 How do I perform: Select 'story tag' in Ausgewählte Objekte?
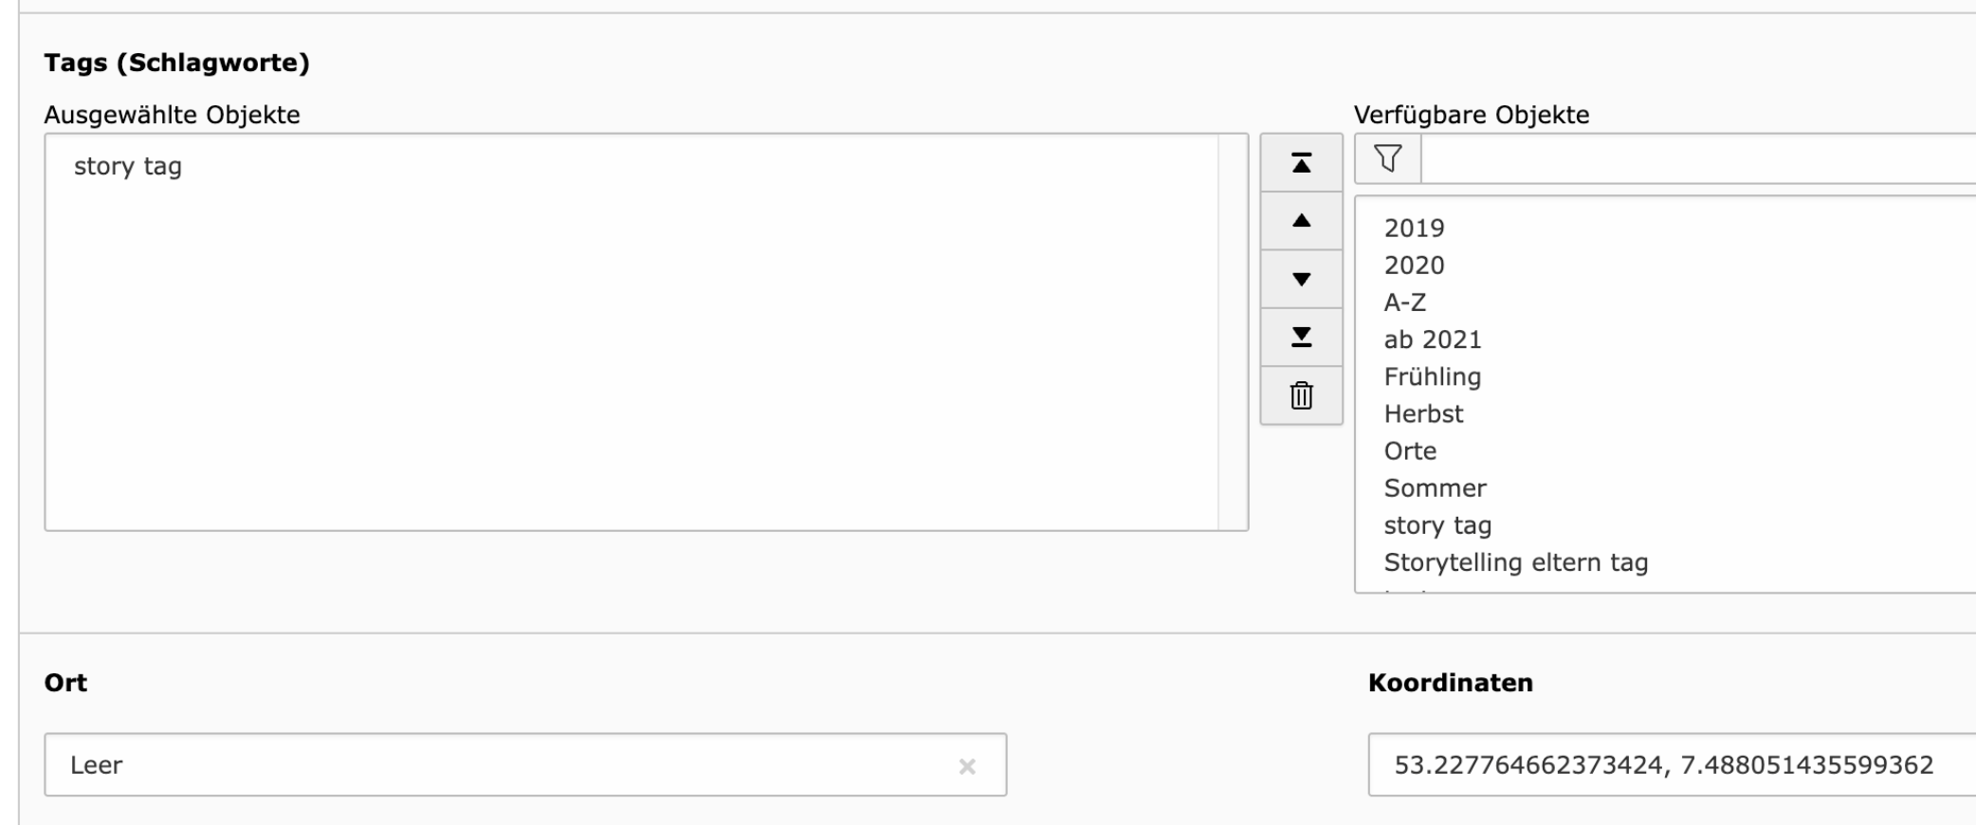(128, 167)
